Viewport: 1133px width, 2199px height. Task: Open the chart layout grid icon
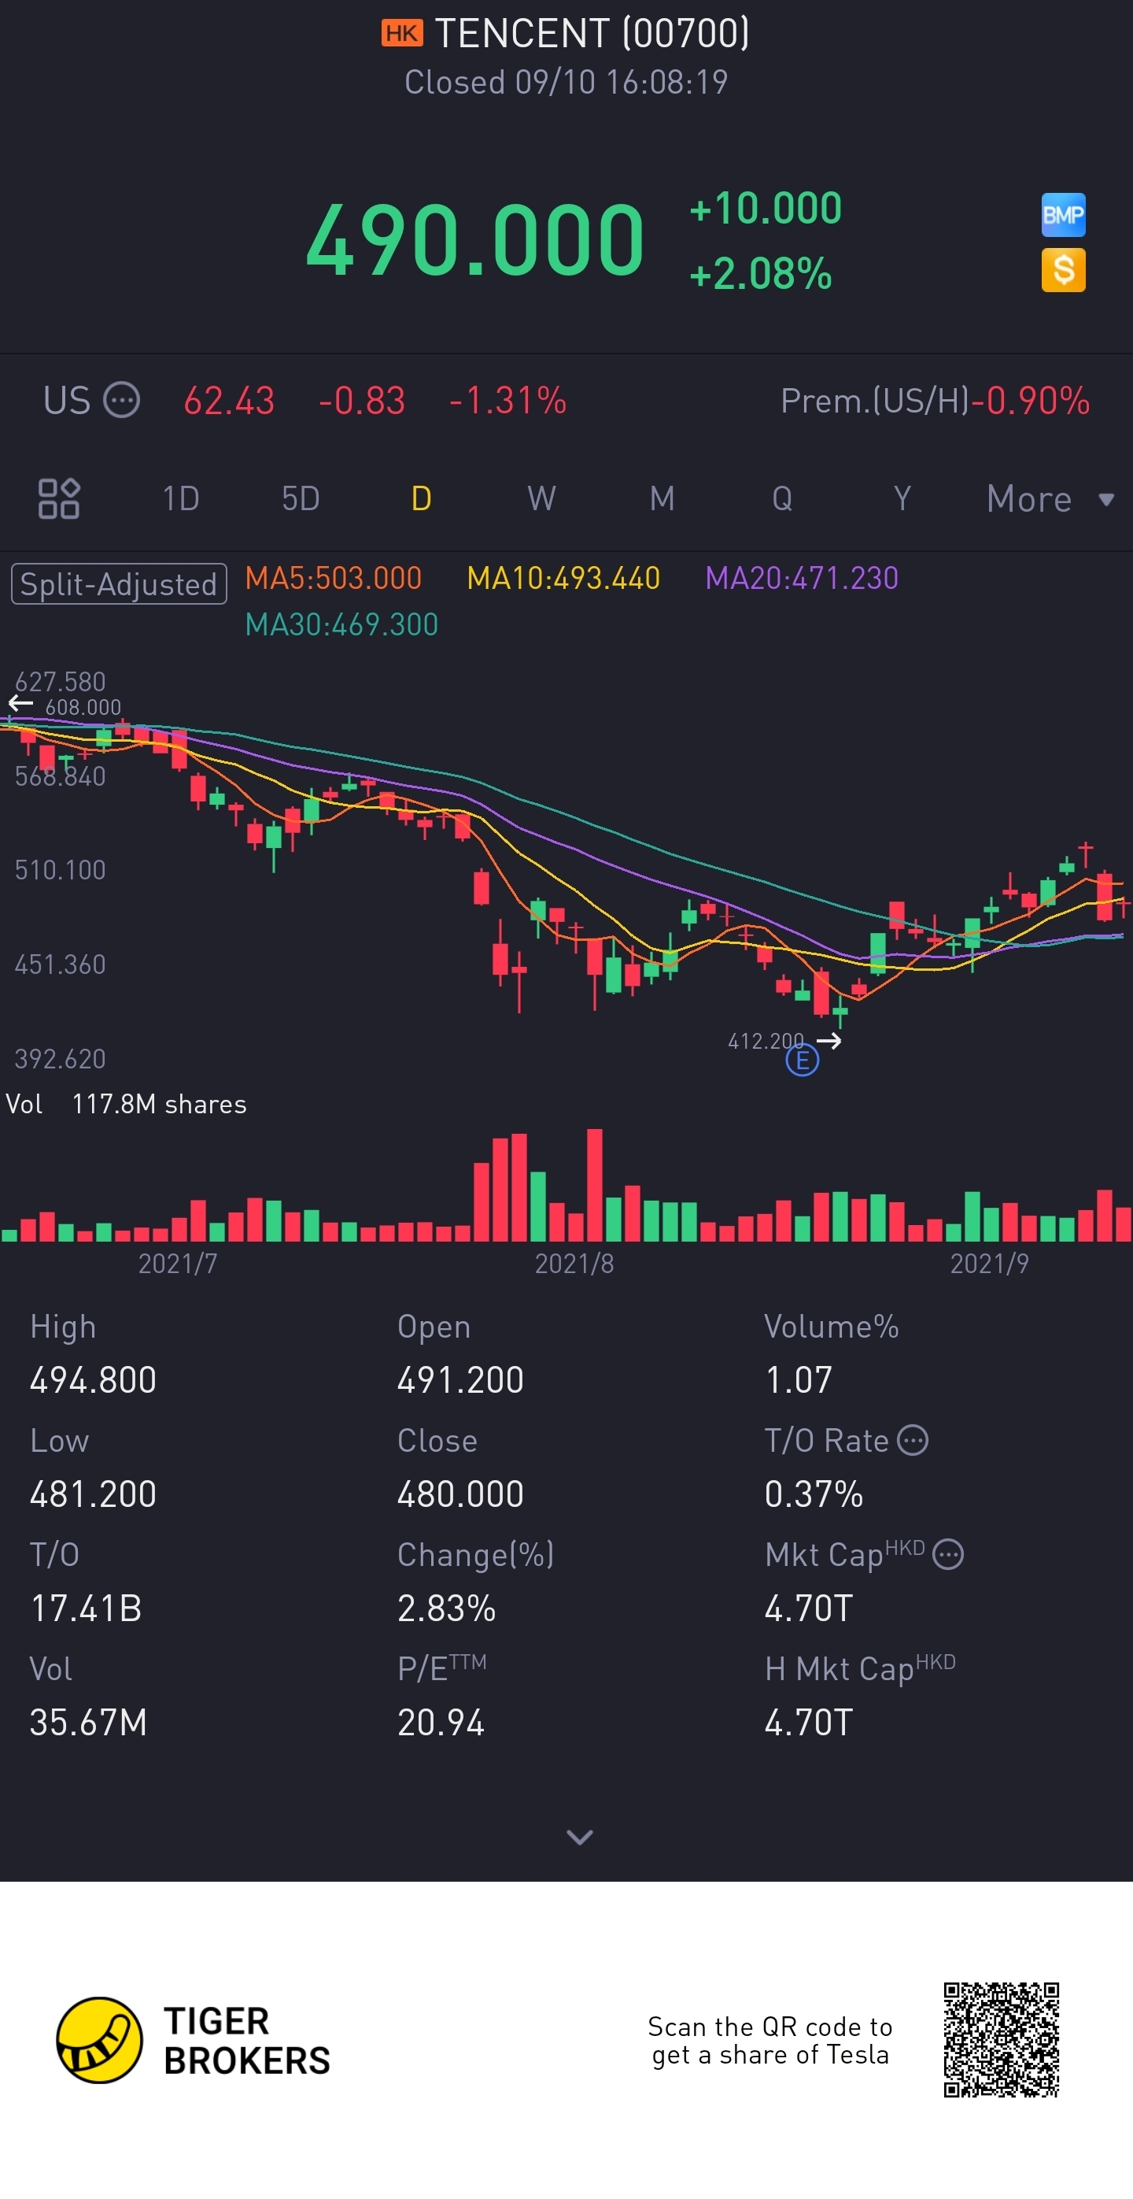pos(59,498)
